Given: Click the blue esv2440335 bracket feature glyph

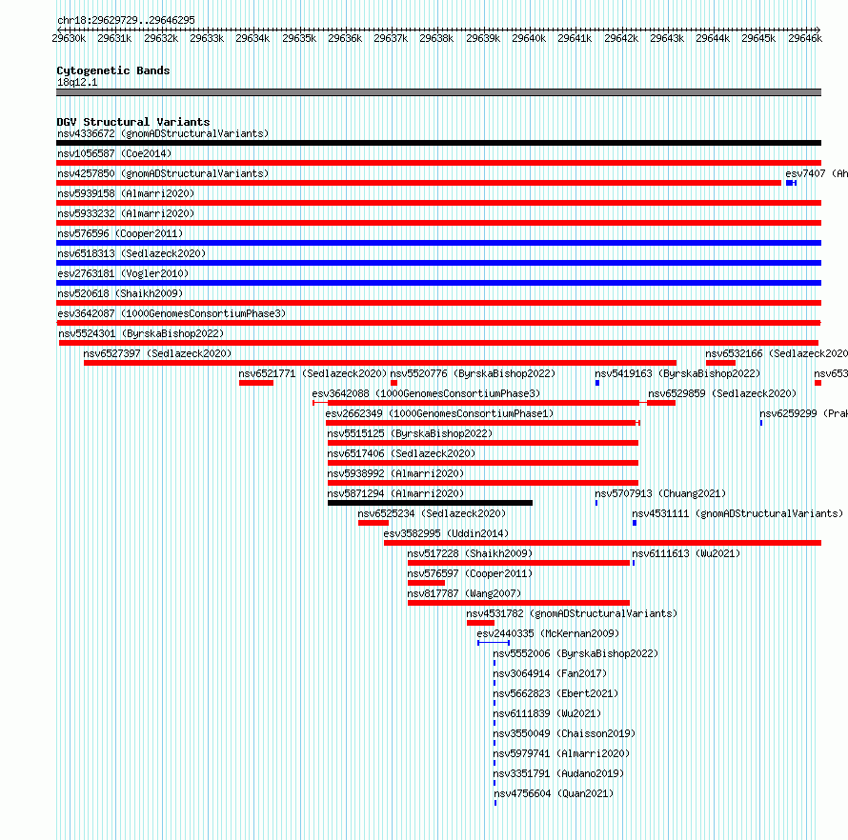Looking at the screenshot, I should pos(494,643).
